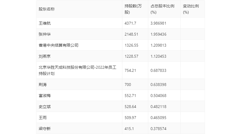Viewport: 241px width, 134px height.
Task: Click the 股东名称 column header
Action: tap(46, 9)
